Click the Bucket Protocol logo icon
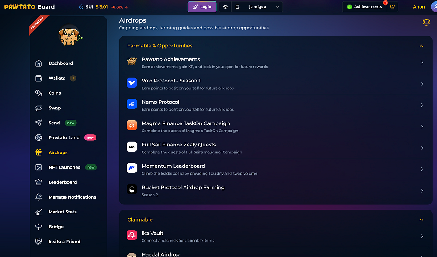437x257 pixels. click(x=131, y=189)
